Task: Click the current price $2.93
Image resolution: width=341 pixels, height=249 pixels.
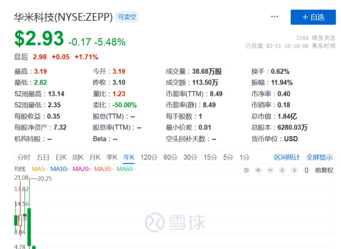Action: click(x=39, y=39)
